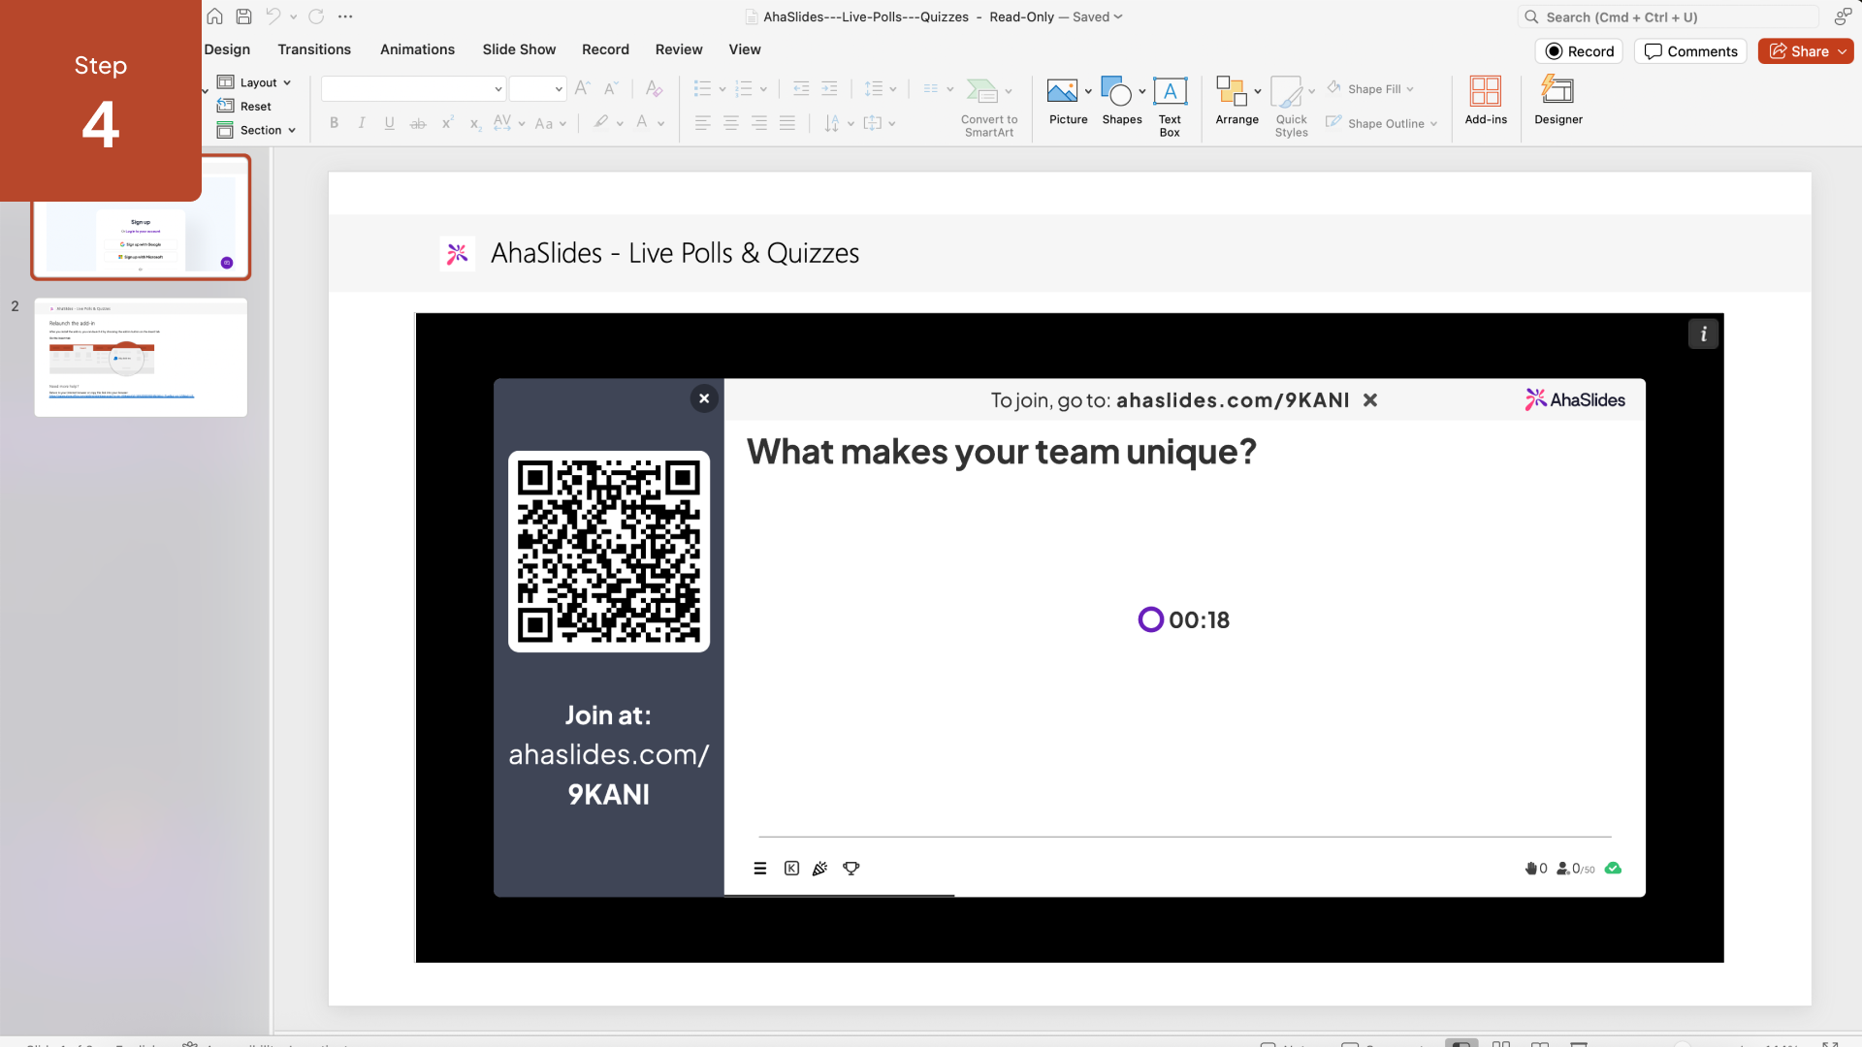The height and width of the screenshot is (1047, 1862).
Task: Open the Shape Fill dropdown
Action: click(1372, 89)
